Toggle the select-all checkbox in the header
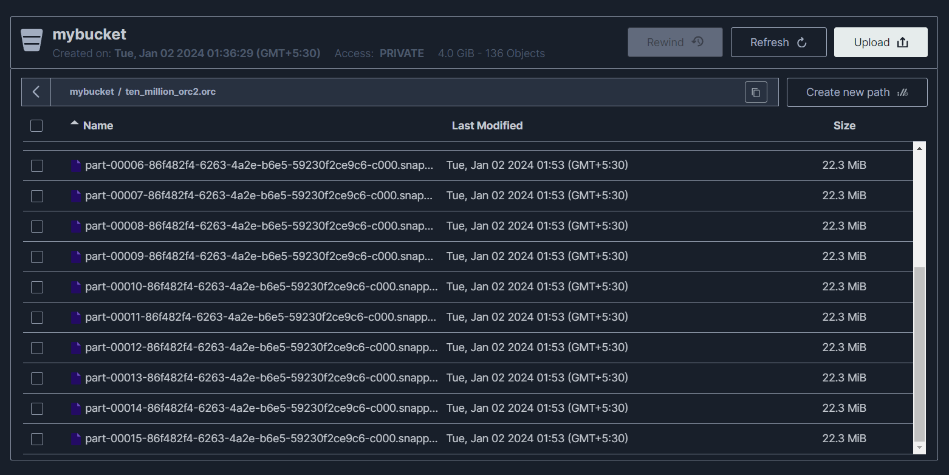The image size is (949, 475). point(36,126)
